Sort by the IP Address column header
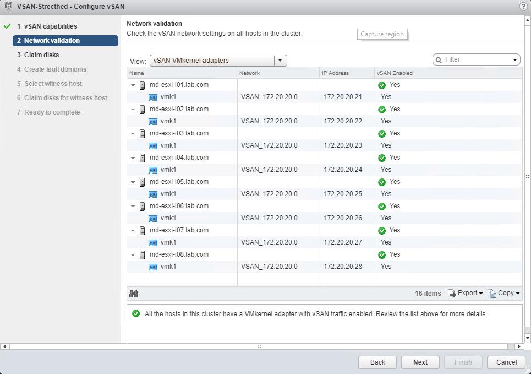Viewport: 531px width, 374px height. [x=347, y=73]
